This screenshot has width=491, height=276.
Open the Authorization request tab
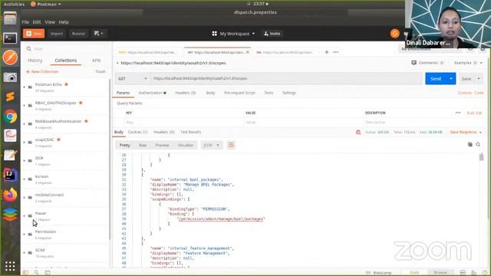152,93
